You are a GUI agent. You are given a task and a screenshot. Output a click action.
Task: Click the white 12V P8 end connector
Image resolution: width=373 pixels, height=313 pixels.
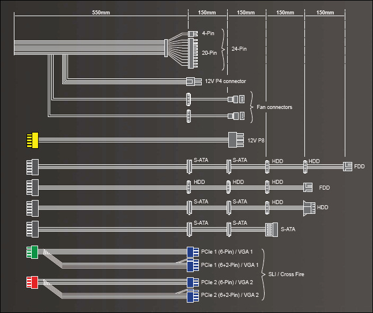236,139
